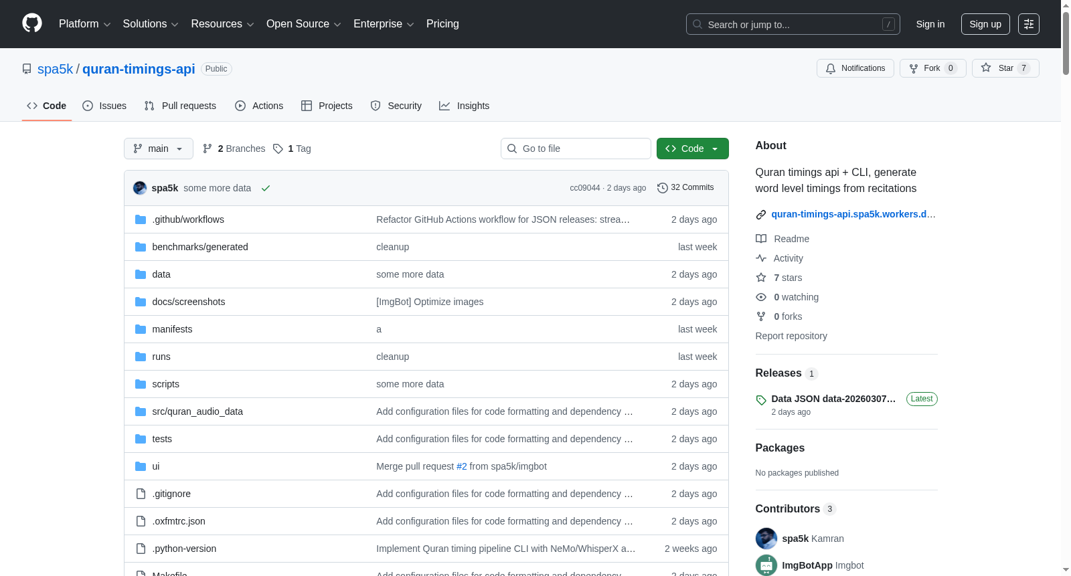Open the Activity link in About
The width and height of the screenshot is (1071, 576).
(780, 258)
